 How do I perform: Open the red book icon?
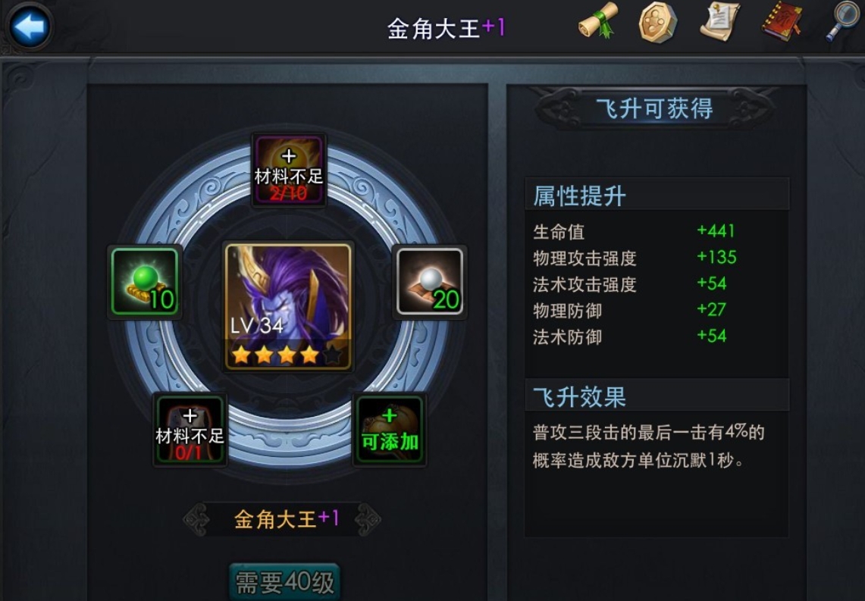point(782,22)
